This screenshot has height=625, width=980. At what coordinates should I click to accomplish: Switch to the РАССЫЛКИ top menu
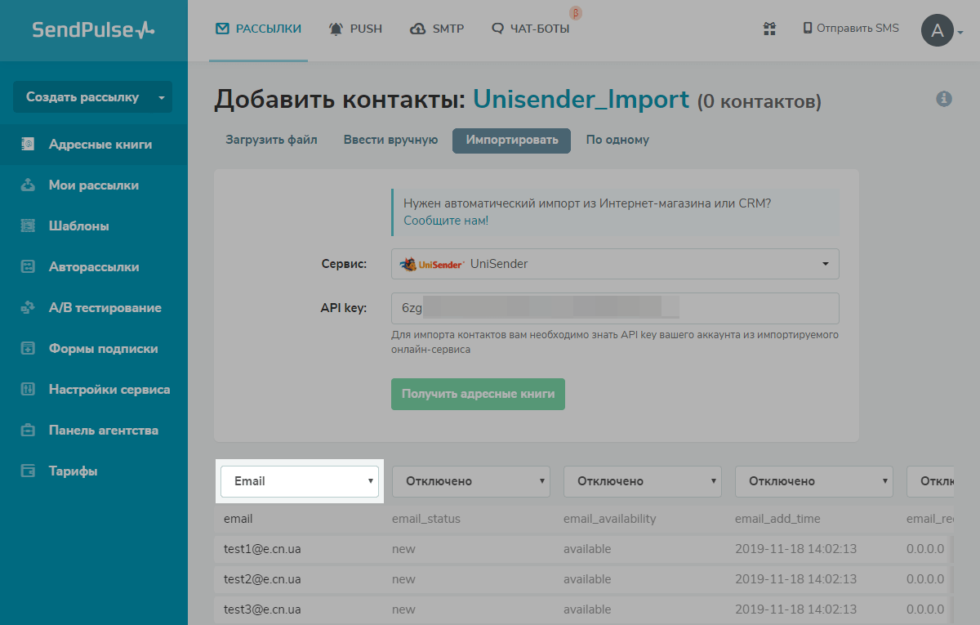pyautogui.click(x=258, y=29)
